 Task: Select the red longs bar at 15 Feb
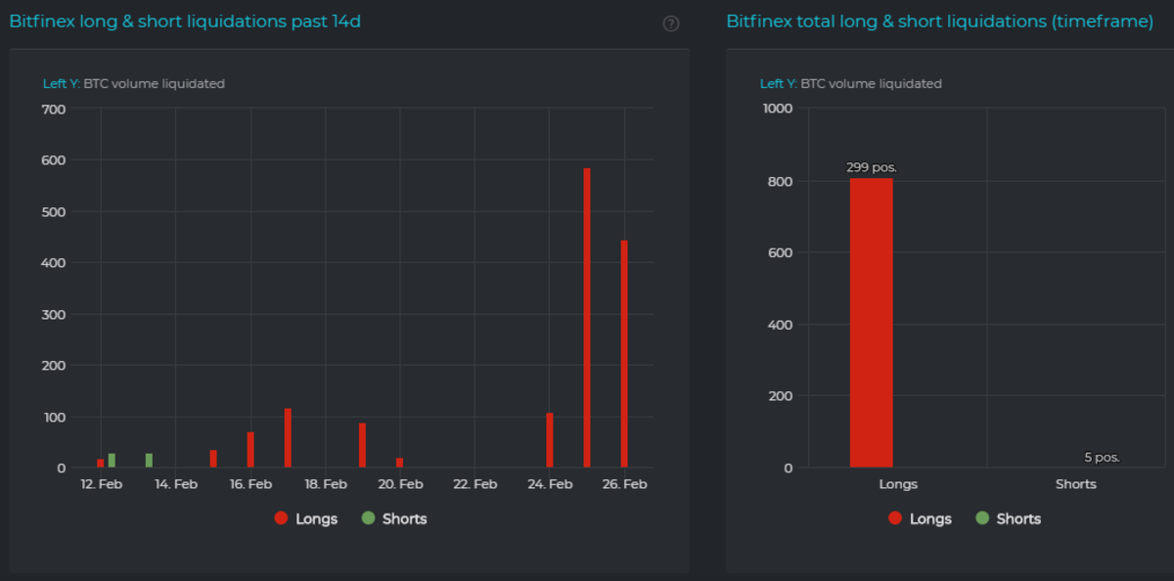pos(213,459)
